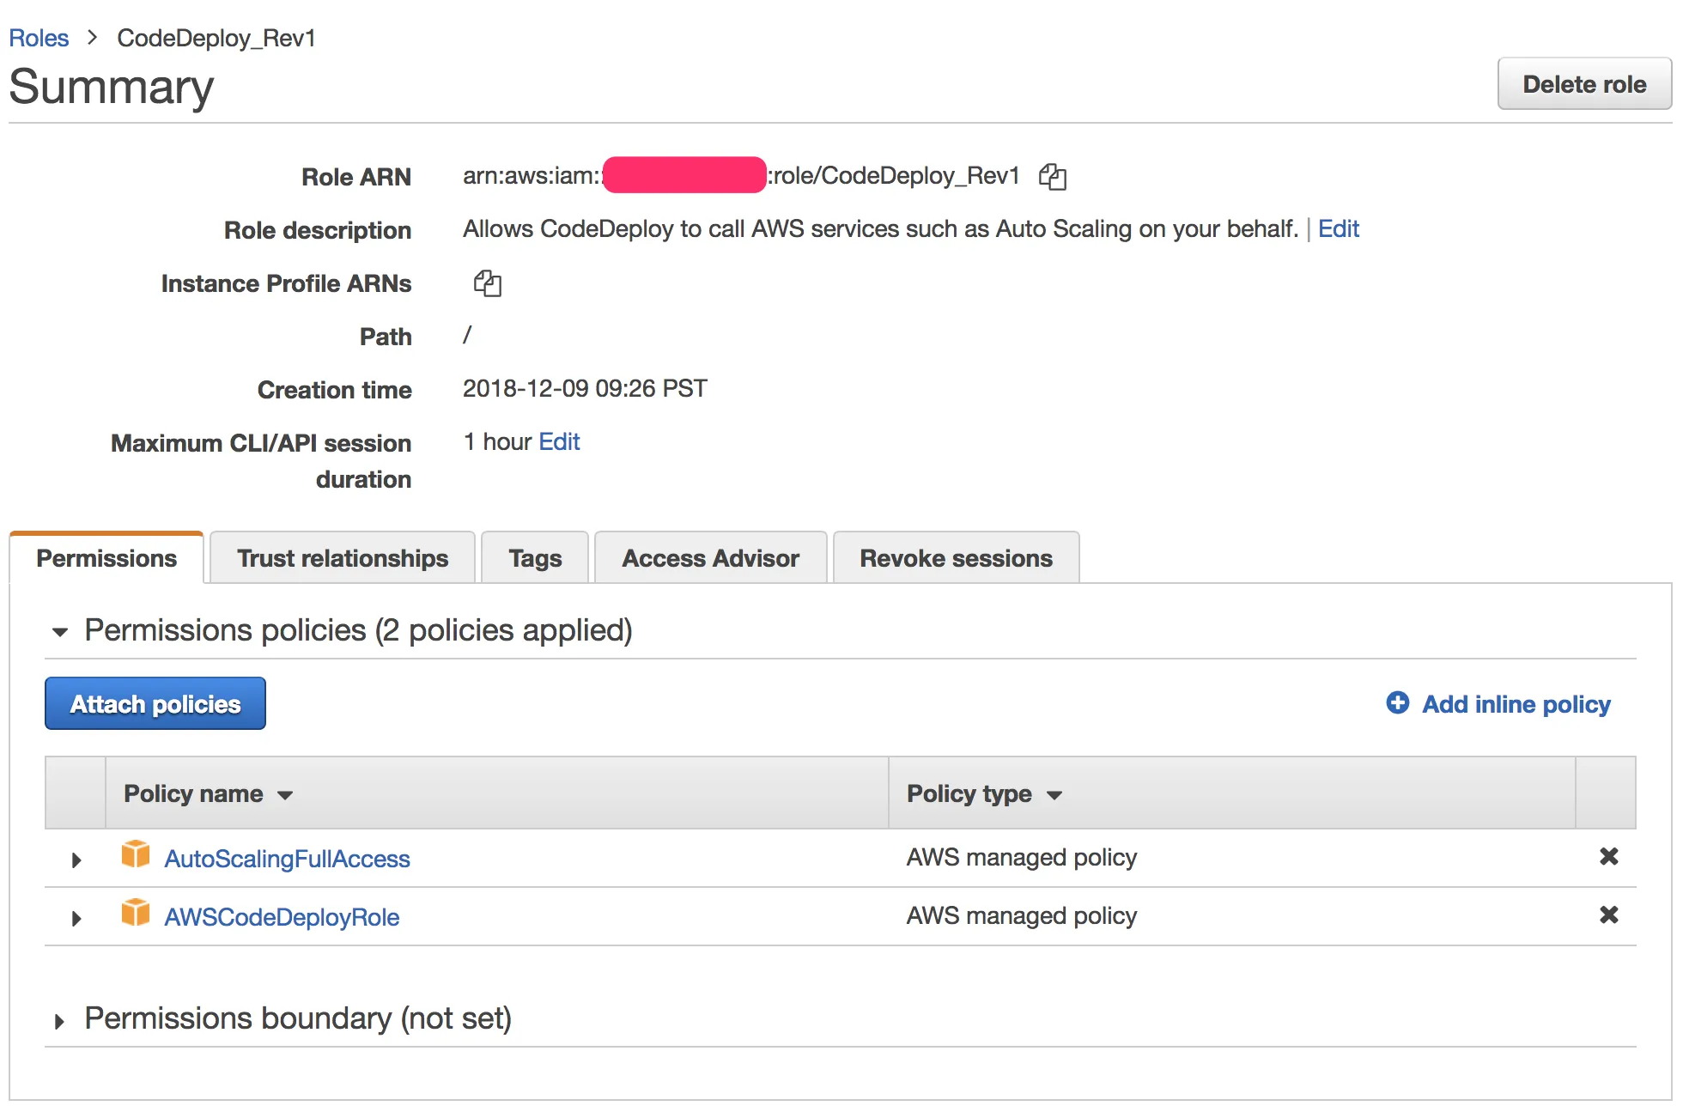This screenshot has height=1118, width=1683.
Task: Go back to Roles via breadcrumb
Action: point(39,38)
